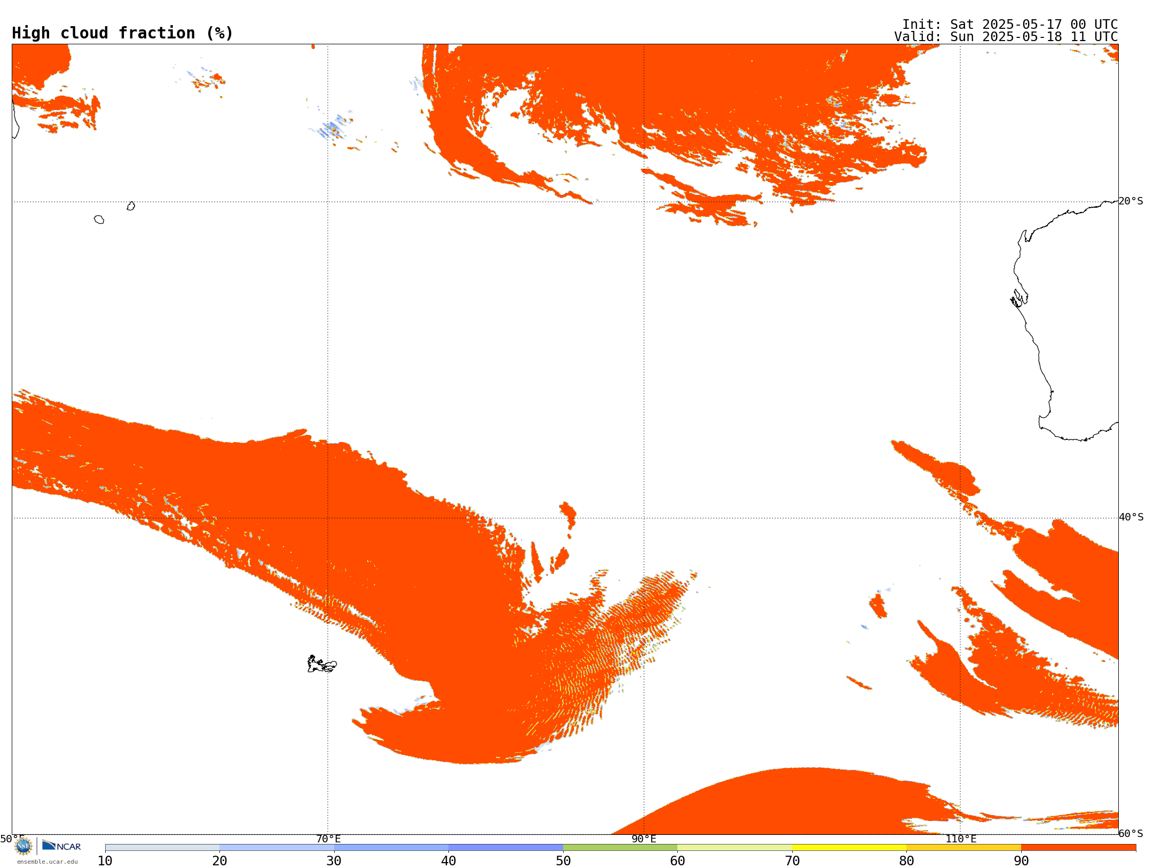Select the pale gray 10-20 colorbar segment

[x=162, y=848]
